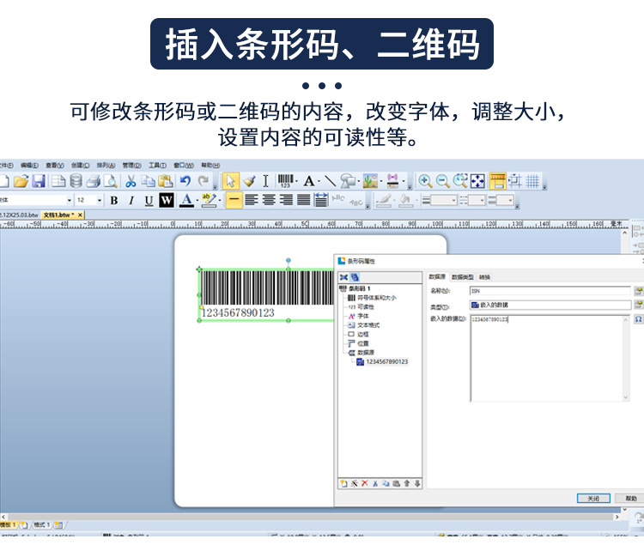Screen dimensions: 644x551
Task: Click the barcode creation tool
Action: pyautogui.click(x=285, y=181)
